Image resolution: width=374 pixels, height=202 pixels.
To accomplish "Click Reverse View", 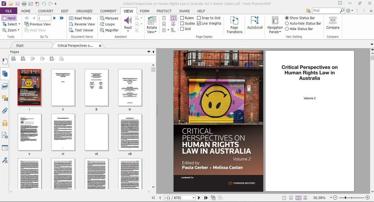I will [x=82, y=24].
